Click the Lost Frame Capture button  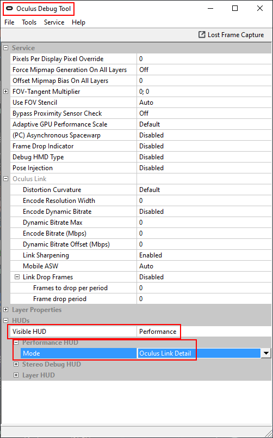pyautogui.click(x=231, y=35)
